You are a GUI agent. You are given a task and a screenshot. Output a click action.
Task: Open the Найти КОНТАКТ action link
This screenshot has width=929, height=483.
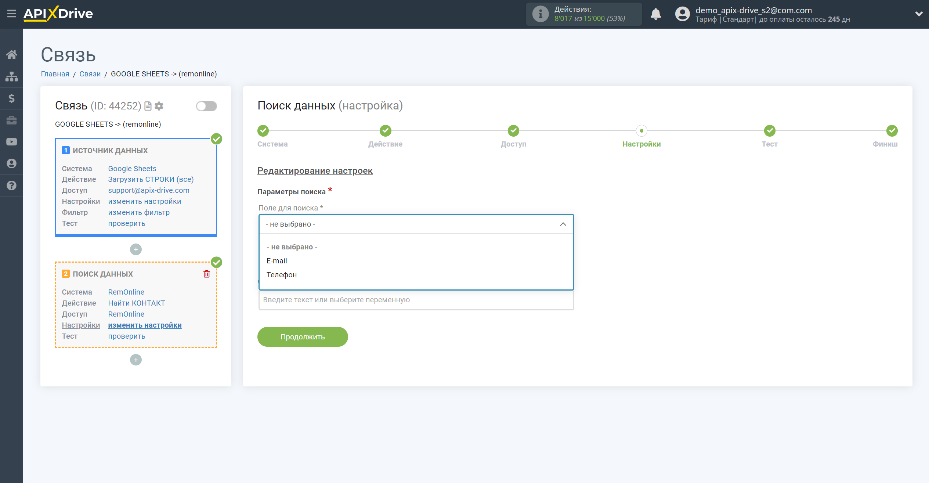(137, 303)
